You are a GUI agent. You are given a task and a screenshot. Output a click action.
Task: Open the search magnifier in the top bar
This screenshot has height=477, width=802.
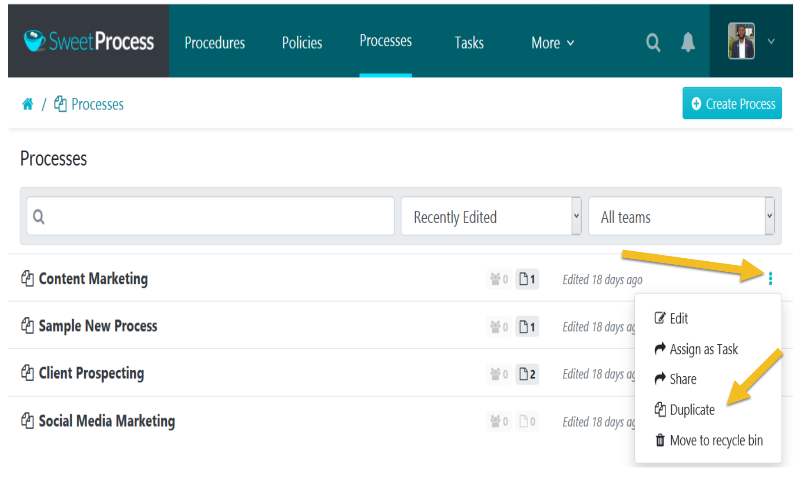click(x=653, y=43)
